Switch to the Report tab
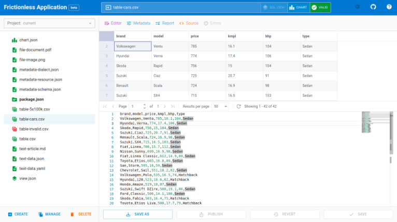 click(165, 23)
